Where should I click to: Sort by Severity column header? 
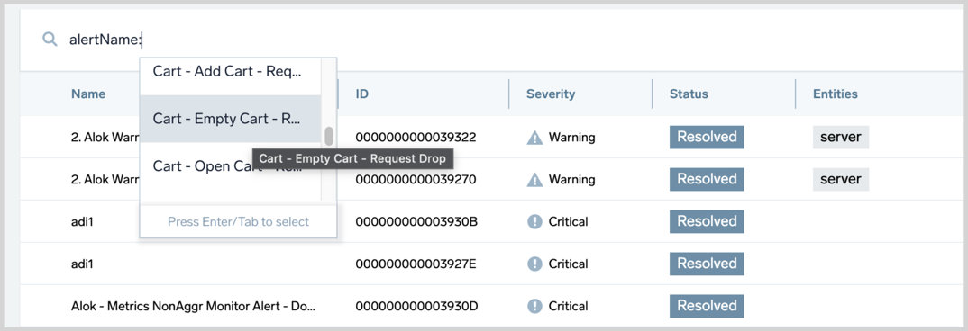[x=551, y=94]
